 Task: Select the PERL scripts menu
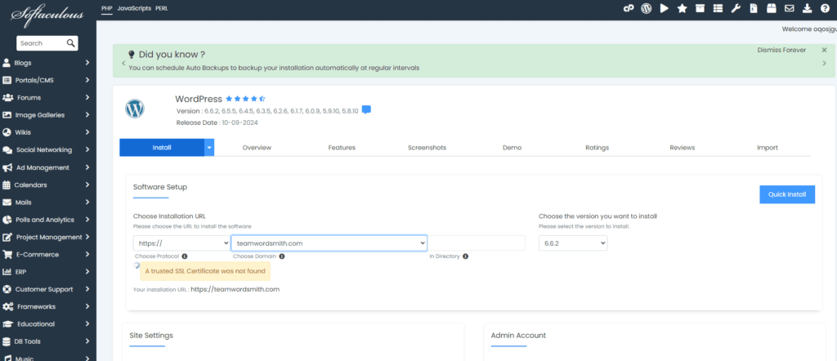coord(162,8)
